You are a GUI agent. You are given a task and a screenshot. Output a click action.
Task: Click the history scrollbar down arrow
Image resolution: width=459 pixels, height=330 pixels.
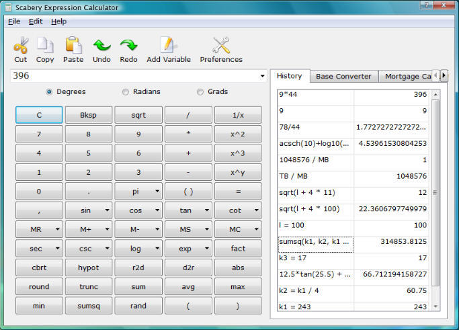[435, 306]
